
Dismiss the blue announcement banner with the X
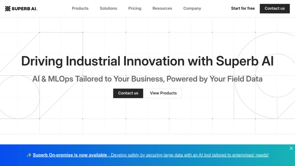pos(291,148)
